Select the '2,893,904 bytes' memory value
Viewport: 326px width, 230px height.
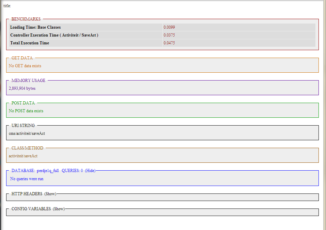click(x=22, y=88)
